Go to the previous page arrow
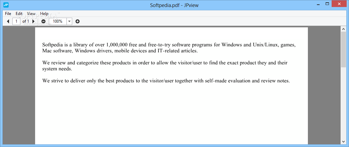Screen dimensions: 349x147 (8, 21)
